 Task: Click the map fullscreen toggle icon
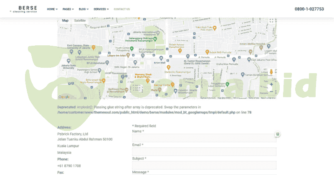click(x=271, y=21)
